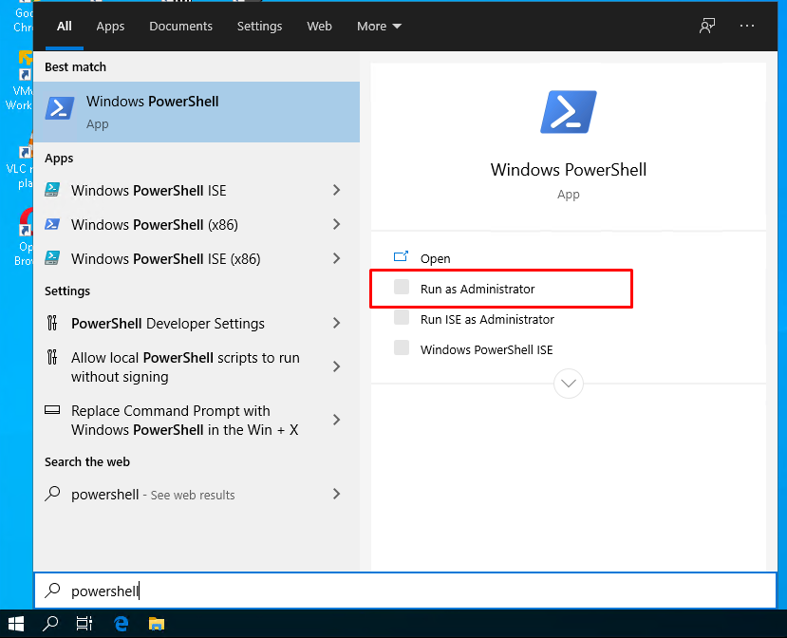Click the Windows Start button

tap(16, 624)
